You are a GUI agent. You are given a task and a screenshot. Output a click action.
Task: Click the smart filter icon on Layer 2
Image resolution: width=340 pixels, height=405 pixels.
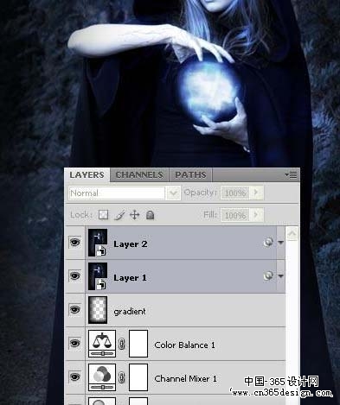(x=268, y=243)
